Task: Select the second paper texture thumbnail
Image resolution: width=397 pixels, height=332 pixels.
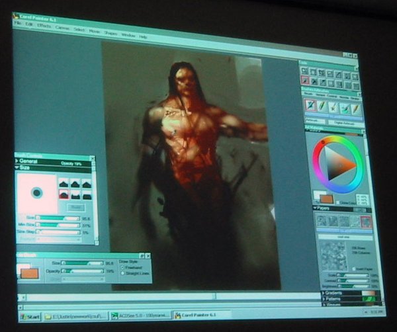Action: (x=333, y=221)
